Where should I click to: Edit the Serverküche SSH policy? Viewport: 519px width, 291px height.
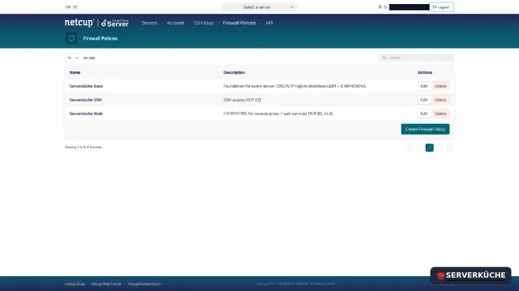(424, 100)
